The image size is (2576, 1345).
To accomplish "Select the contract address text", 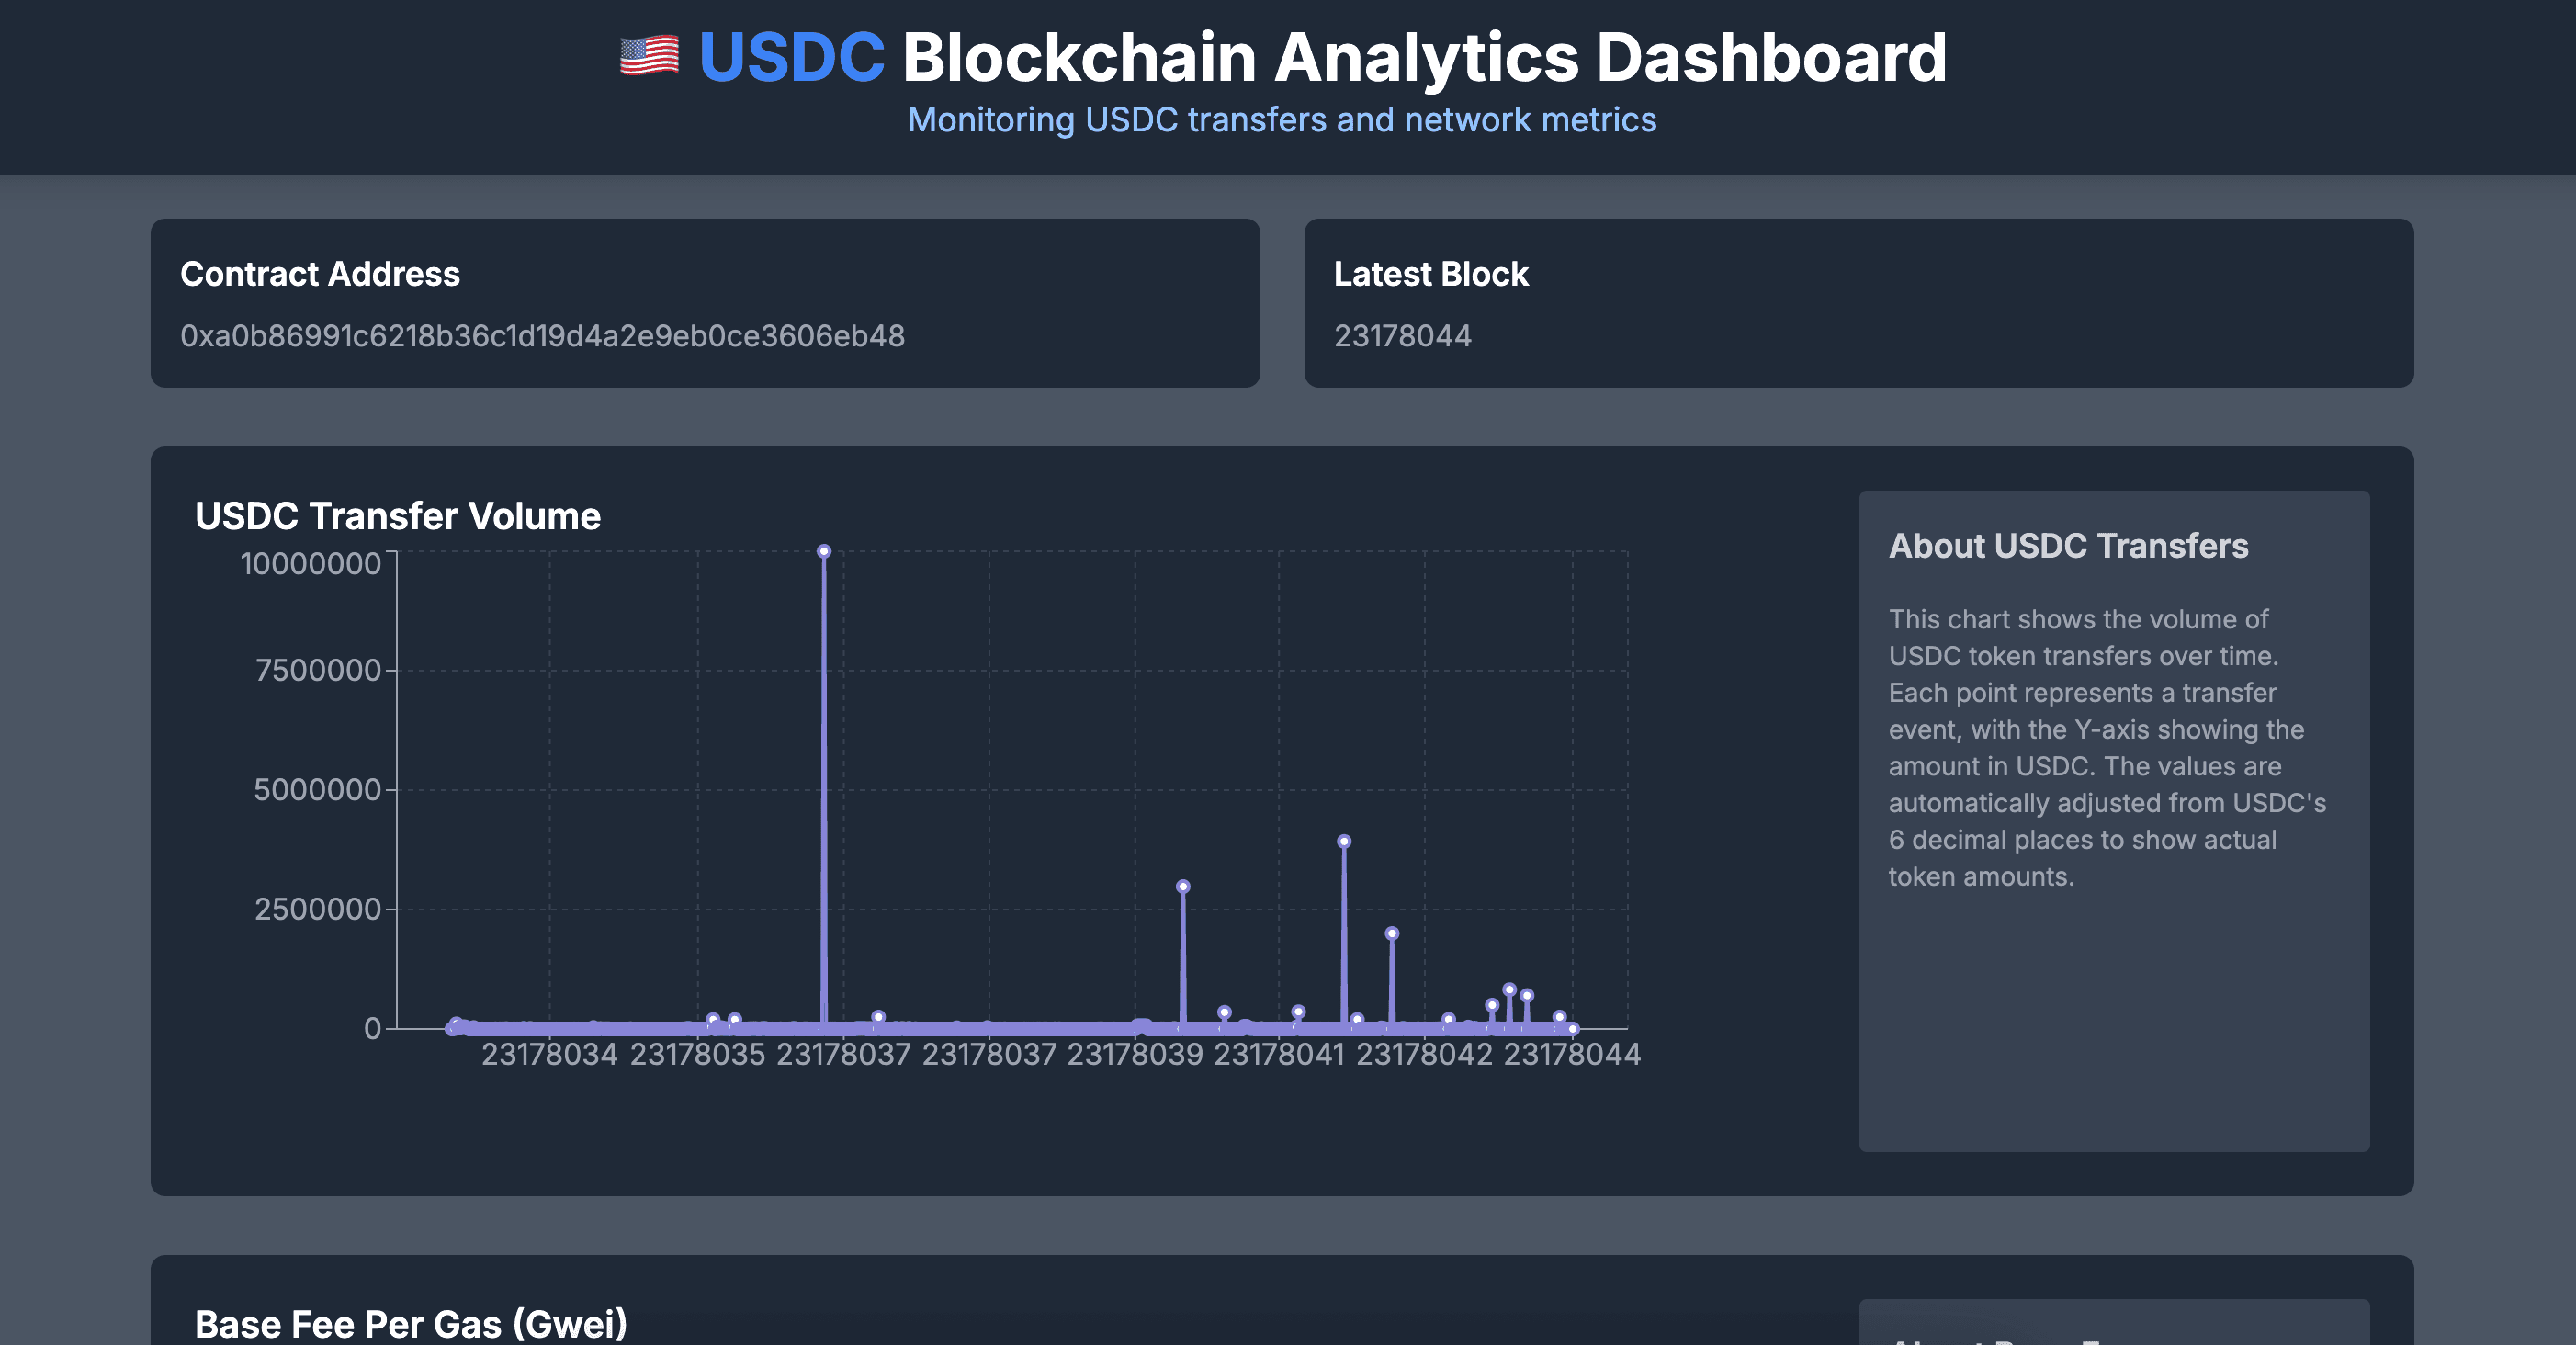I will click(542, 337).
